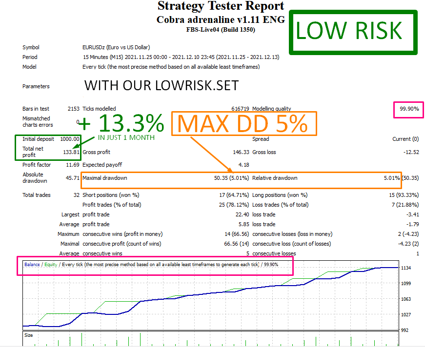This screenshot has width=425, height=348.
Task: Click the Size panel label below chart
Action: click(29, 335)
